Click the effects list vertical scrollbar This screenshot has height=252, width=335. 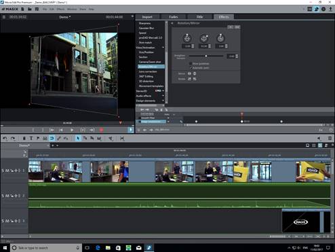pyautogui.click(x=167, y=62)
